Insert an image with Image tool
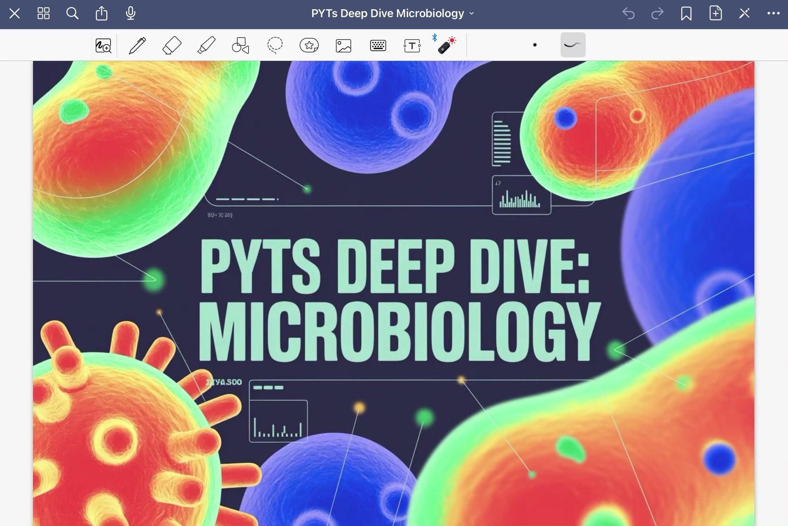788x526 pixels. coord(343,45)
